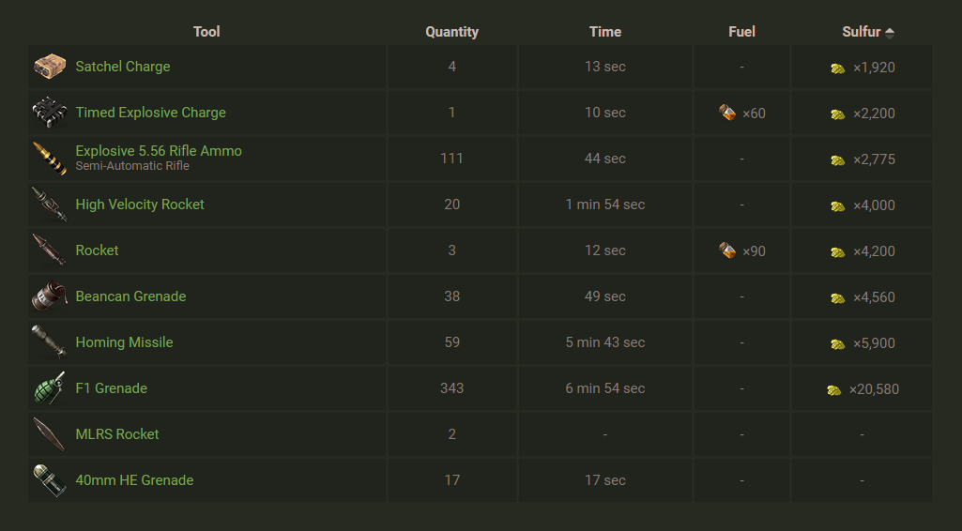
Task: Click the 40mm HE Grenade icon
Action: pyautogui.click(x=49, y=480)
